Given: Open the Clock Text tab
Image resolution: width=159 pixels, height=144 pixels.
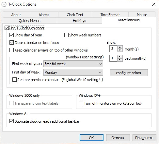Looking at the screenshot, I should click(75, 15).
